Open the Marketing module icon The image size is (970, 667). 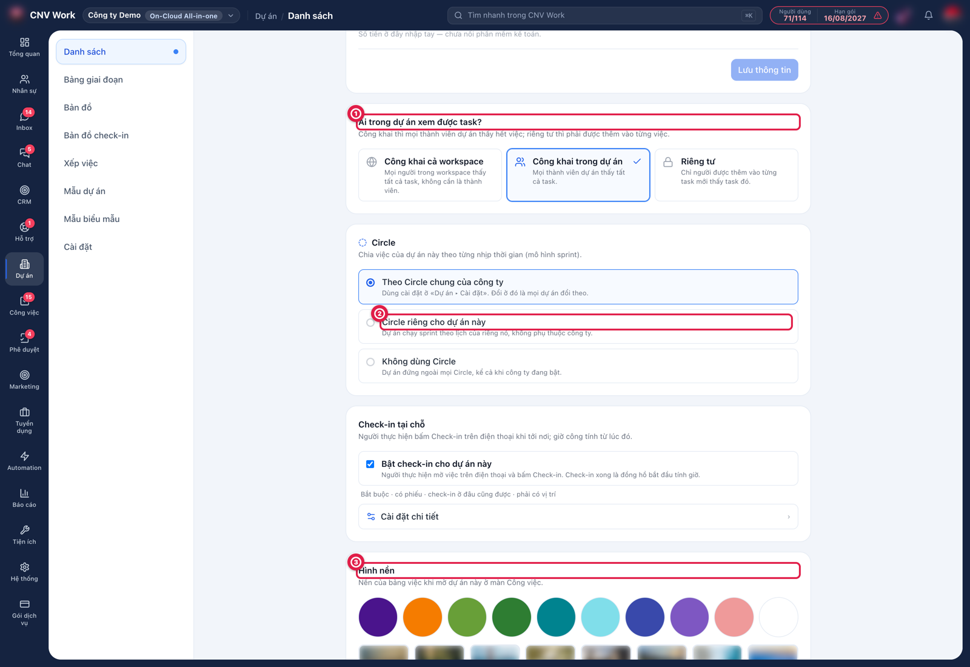point(24,380)
